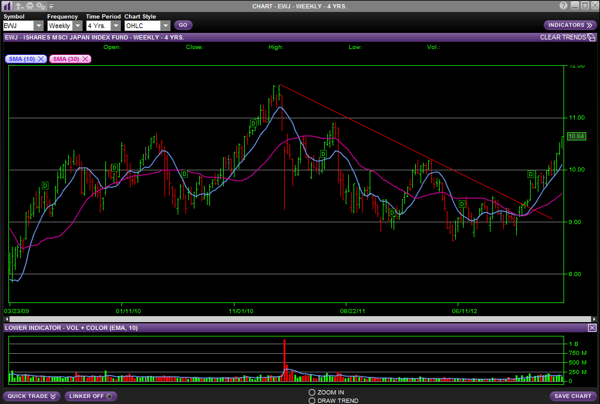Select the Zoom In radio button
This screenshot has height=404, width=600.
[312, 393]
